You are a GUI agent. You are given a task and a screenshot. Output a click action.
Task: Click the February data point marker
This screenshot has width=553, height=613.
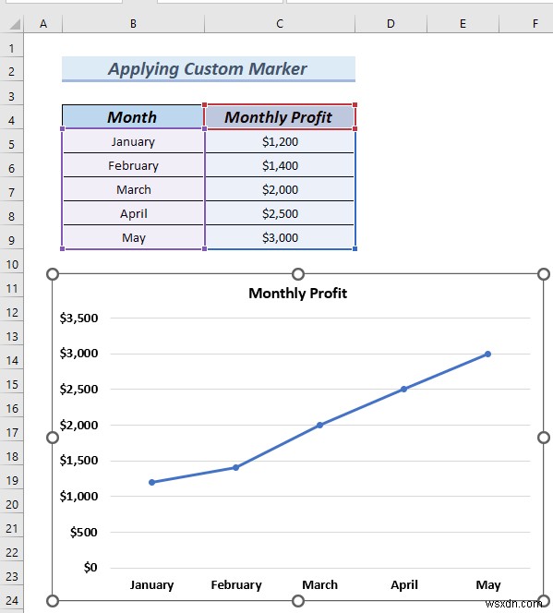click(235, 467)
